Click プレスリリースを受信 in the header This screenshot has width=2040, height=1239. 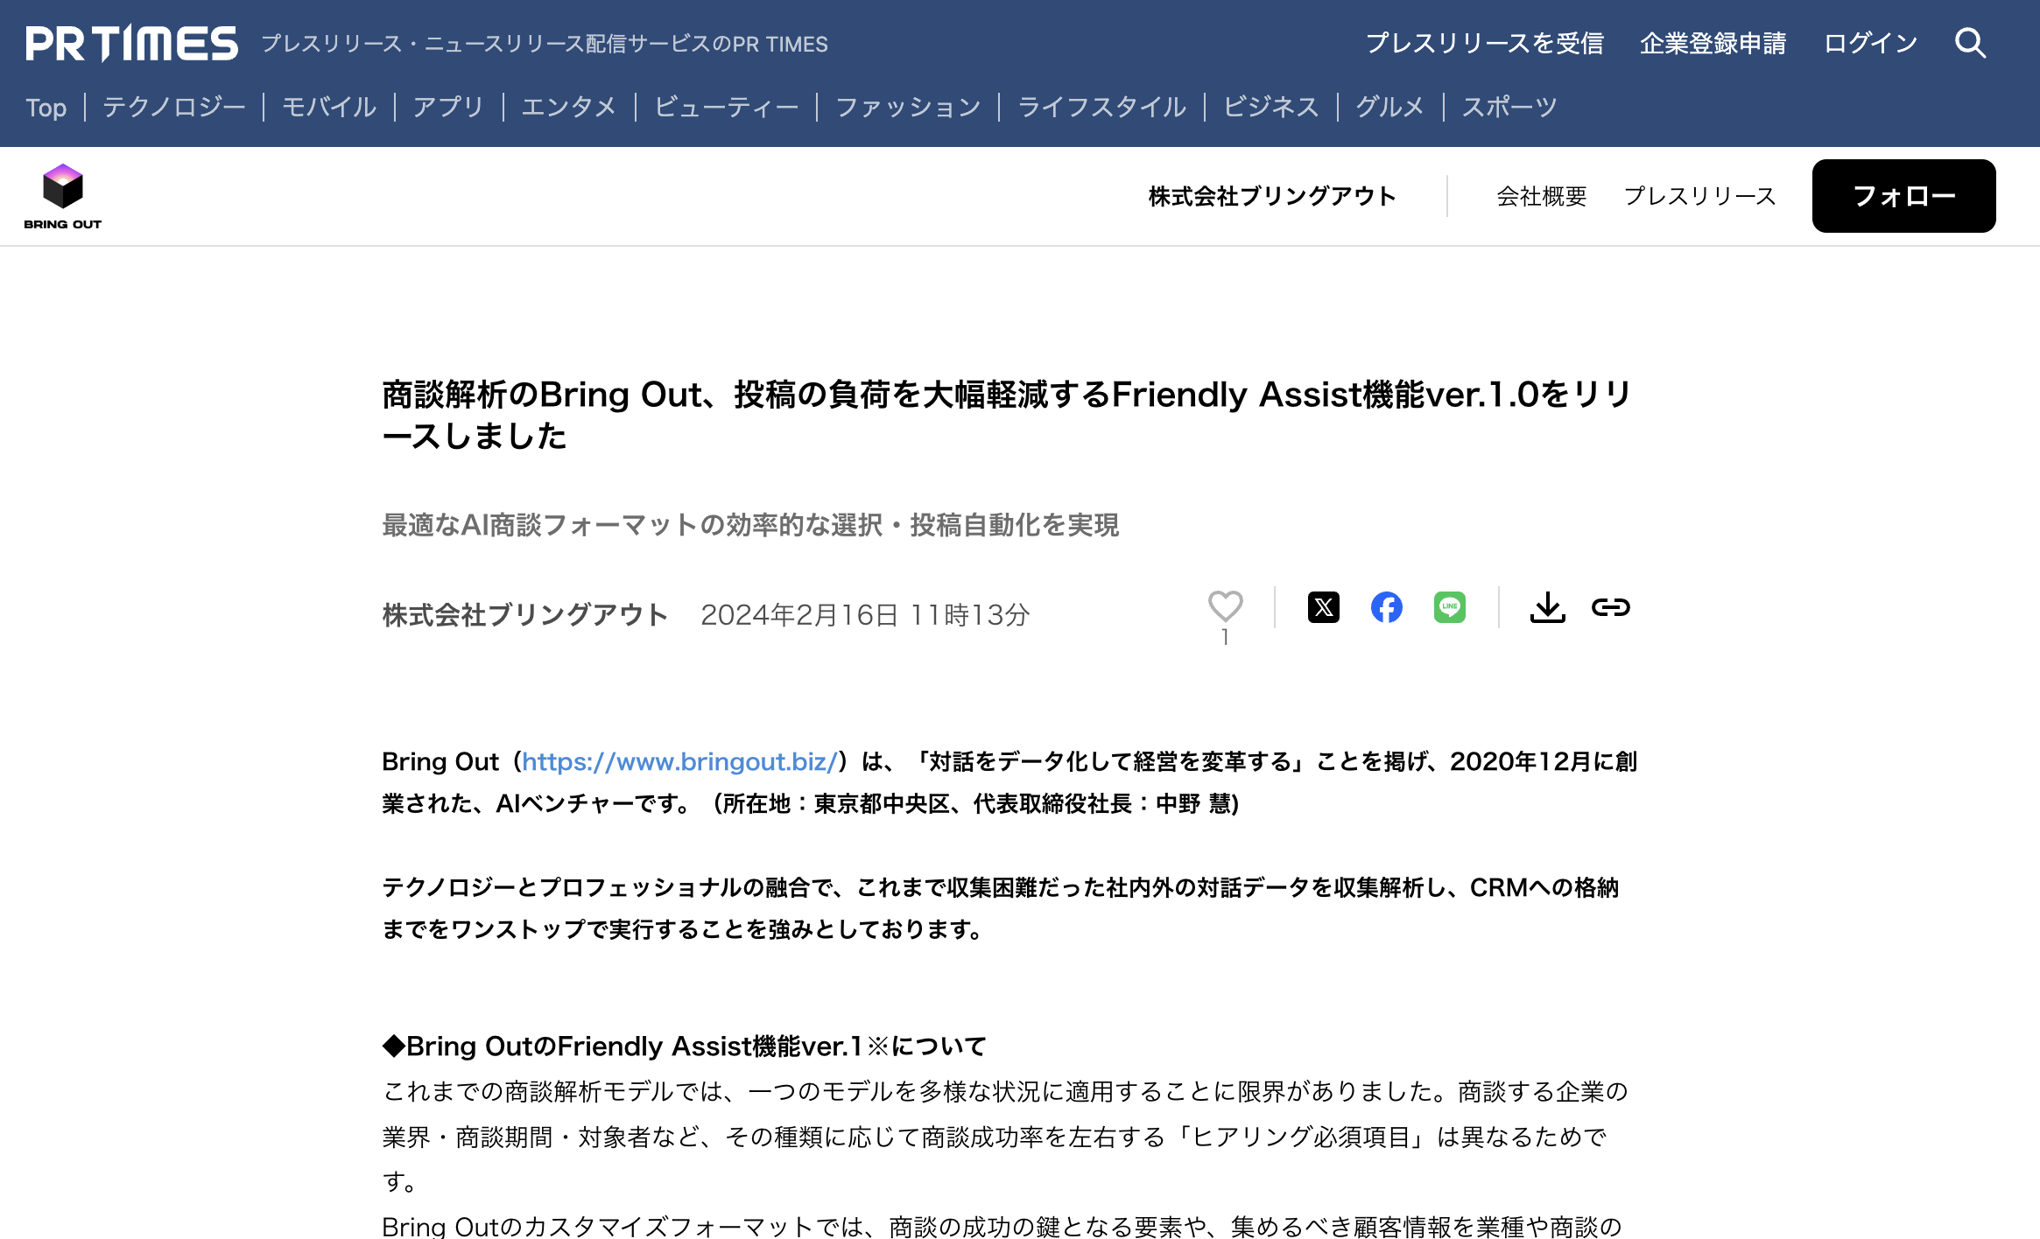[1485, 43]
